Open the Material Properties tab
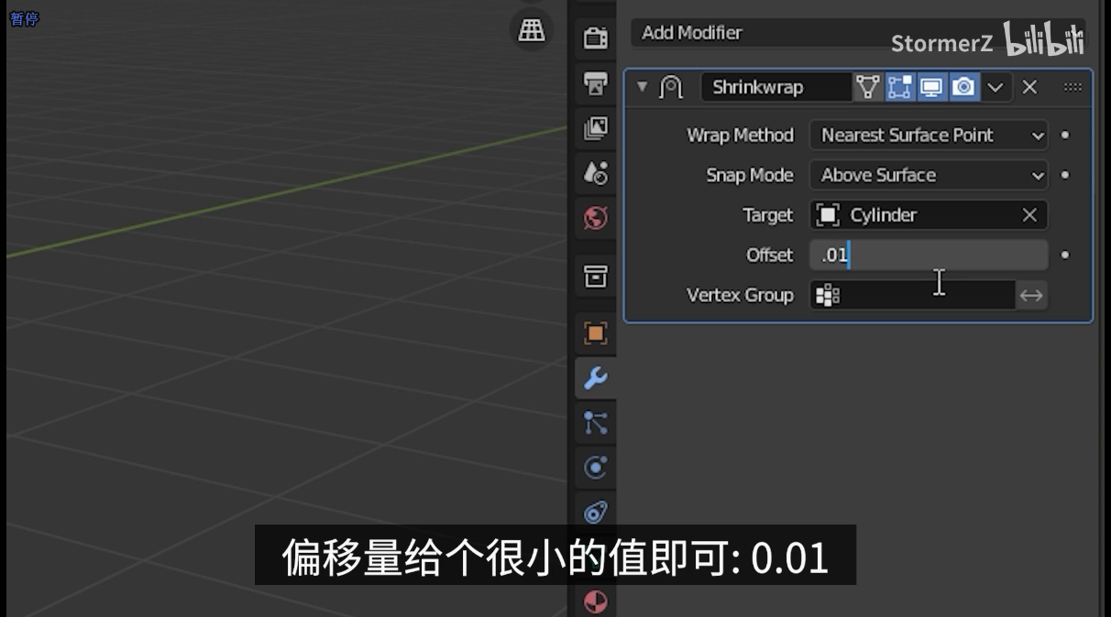Screen dimensions: 1111x617 [x=595, y=603]
